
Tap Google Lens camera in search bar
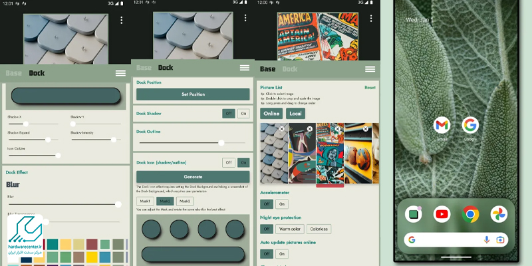click(500, 239)
